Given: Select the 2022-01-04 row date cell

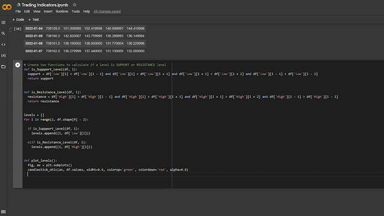Looking at the screenshot, I should [x=34, y=28].
